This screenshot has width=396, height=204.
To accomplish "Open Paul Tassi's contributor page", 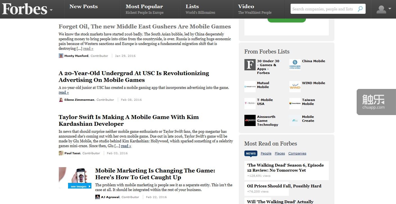I will click(x=72, y=153).
